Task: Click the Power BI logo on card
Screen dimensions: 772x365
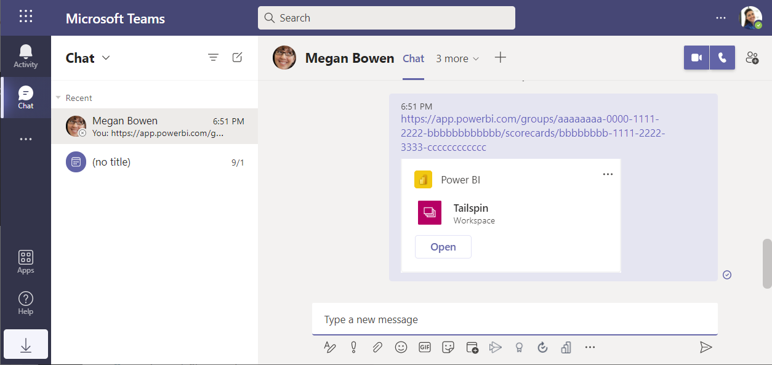Action: coord(423,180)
